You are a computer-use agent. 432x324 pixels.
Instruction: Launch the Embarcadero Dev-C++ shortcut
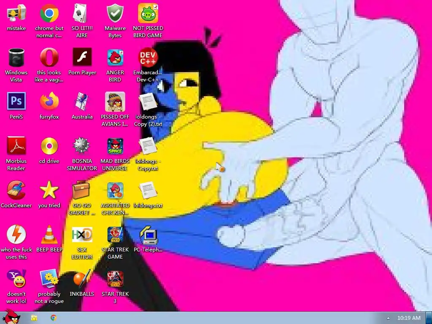pyautogui.click(x=148, y=58)
